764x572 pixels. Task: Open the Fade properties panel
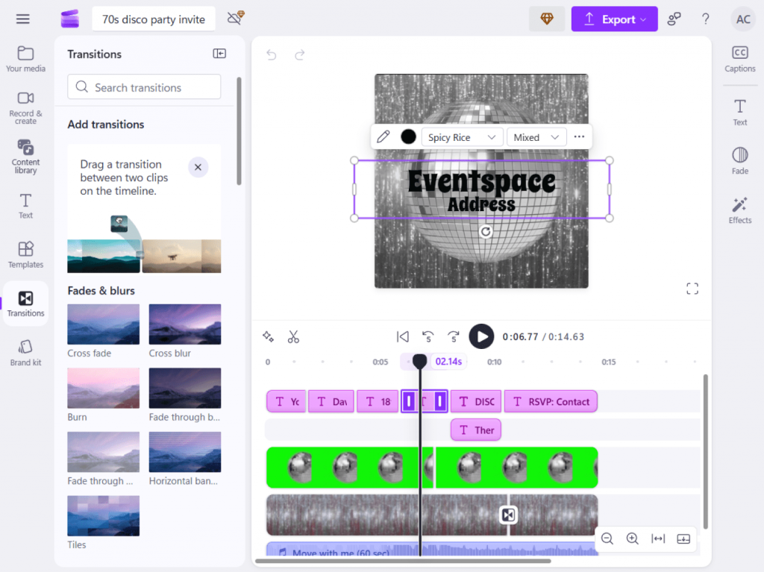click(x=739, y=161)
